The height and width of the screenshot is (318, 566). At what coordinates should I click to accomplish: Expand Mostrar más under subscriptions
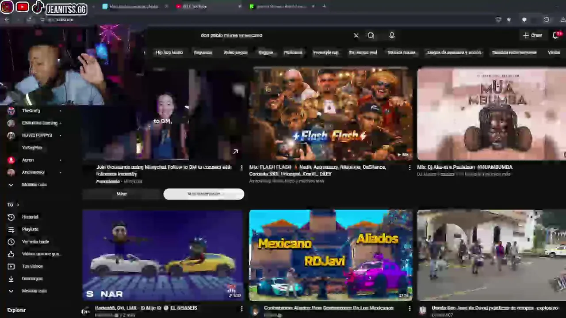coord(34,185)
